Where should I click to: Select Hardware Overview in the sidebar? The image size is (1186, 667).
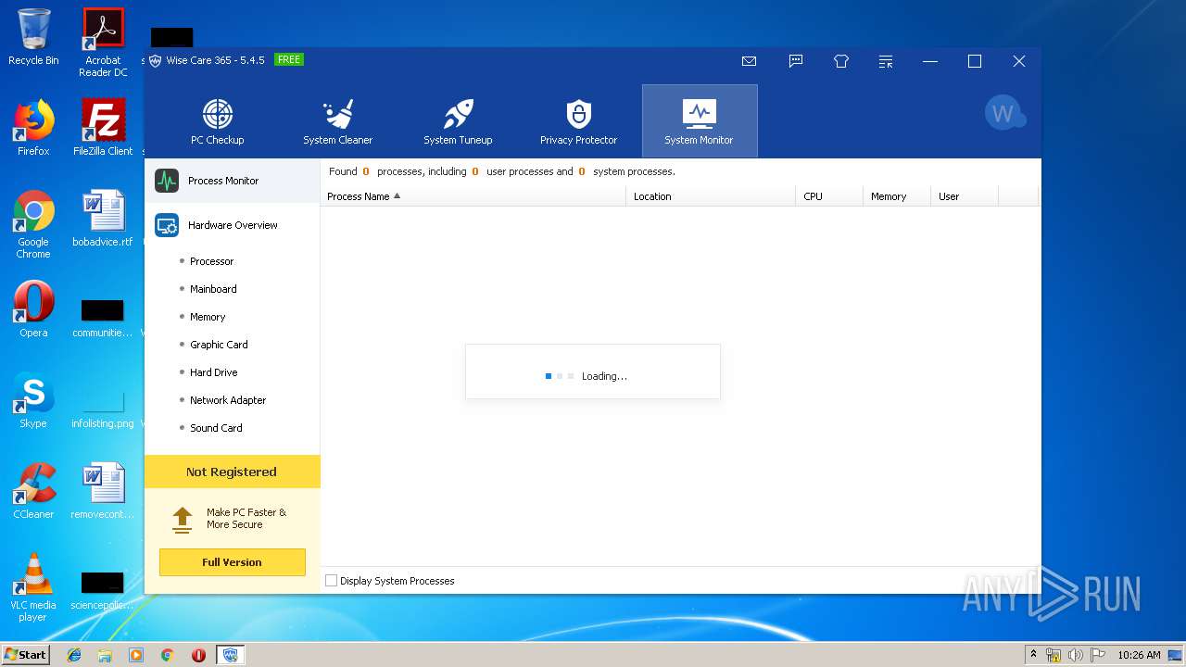point(232,225)
